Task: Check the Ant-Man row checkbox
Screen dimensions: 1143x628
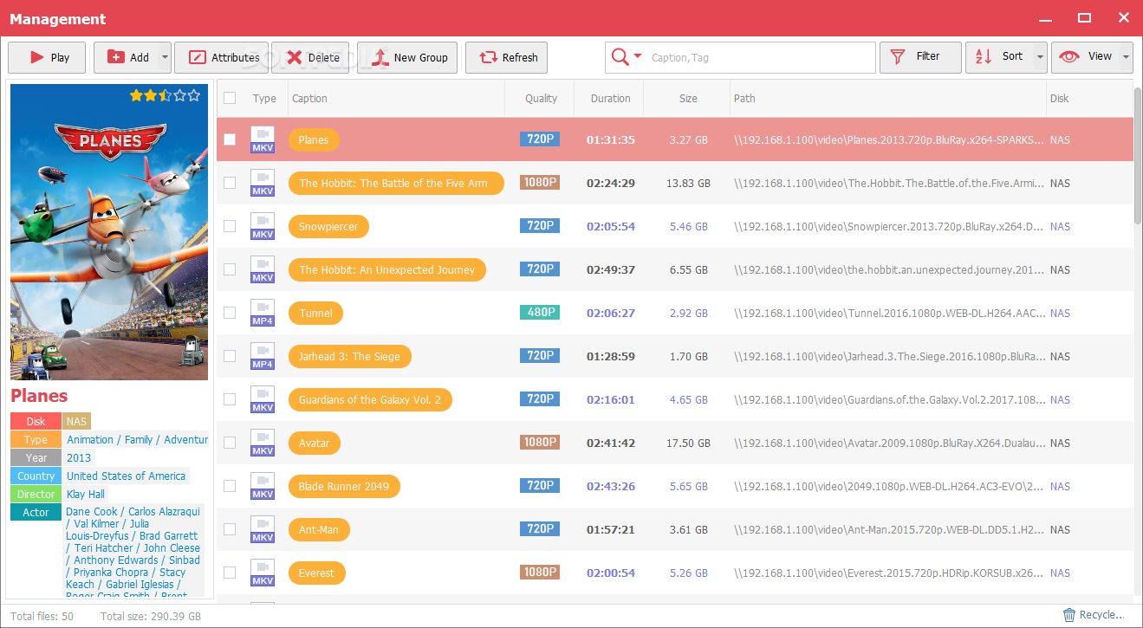Action: click(230, 529)
